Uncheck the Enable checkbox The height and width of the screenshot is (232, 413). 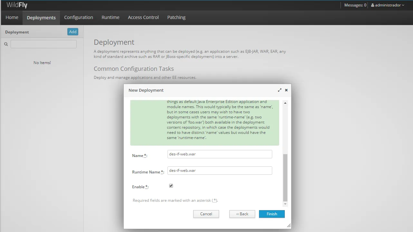point(171,186)
